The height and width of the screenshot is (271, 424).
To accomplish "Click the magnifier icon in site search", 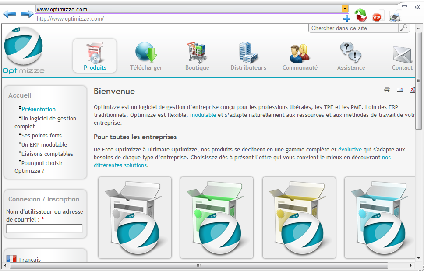I will pos(403,28).
